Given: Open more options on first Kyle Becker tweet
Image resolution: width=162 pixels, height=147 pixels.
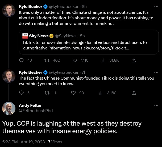Looking at the screenshot, I should [x=155, y=6].
